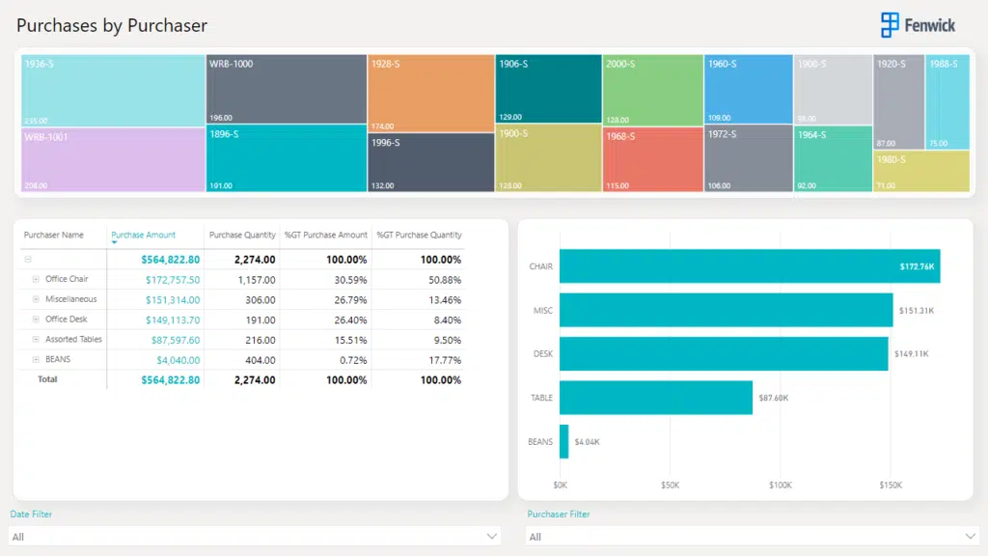Expand the Miscellaneous purchaser row
988x556 pixels.
click(36, 299)
